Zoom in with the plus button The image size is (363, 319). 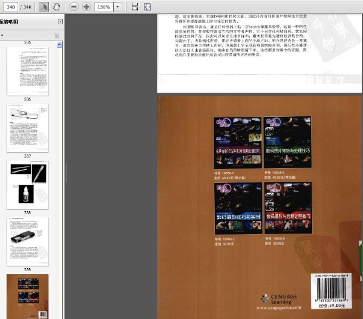[87, 7]
